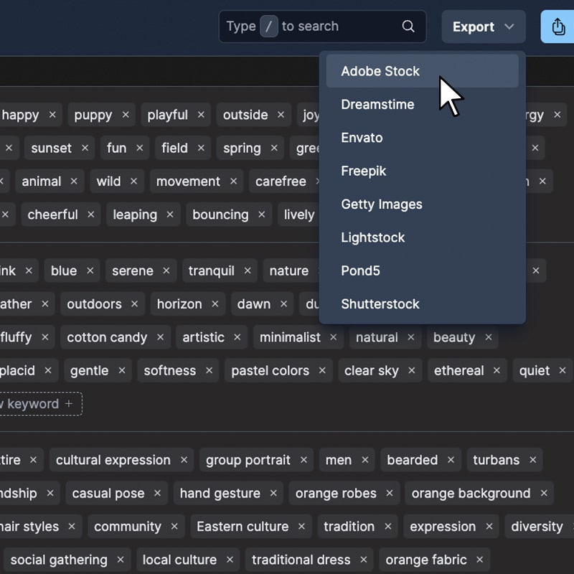Delete the 'sunset' keyword
This screenshot has width=574, height=574.
click(x=85, y=148)
